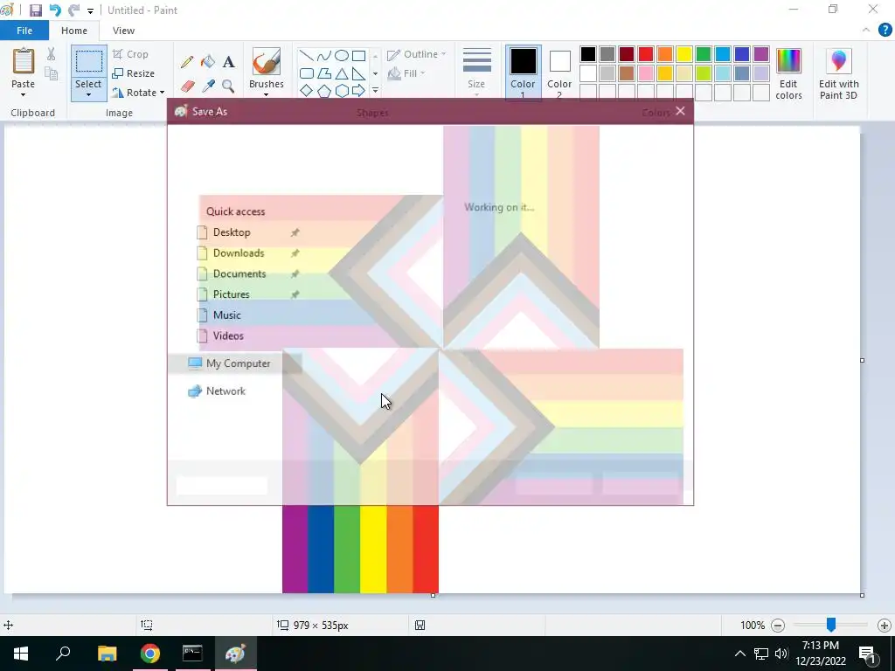Pick the red color swatch
Viewport: 895px width, 671px height.
pos(646,54)
